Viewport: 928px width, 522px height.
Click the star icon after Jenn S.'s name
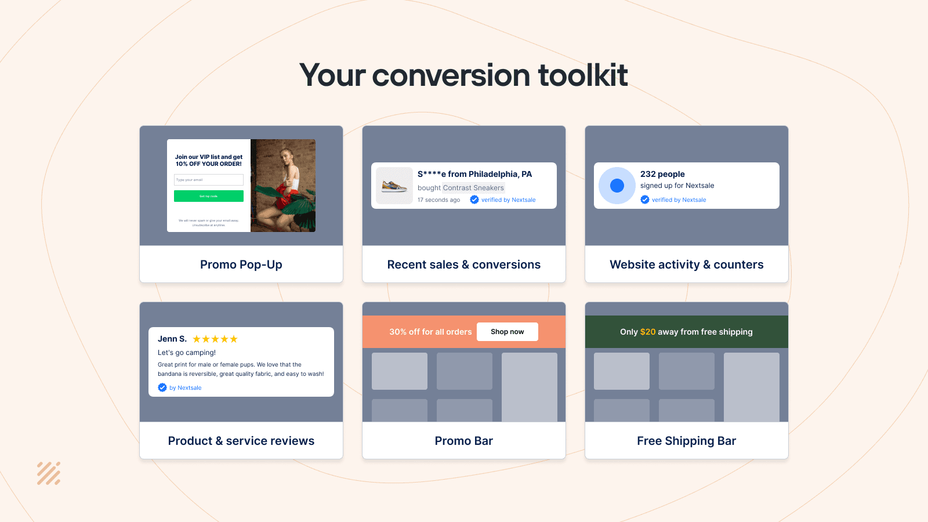[198, 339]
